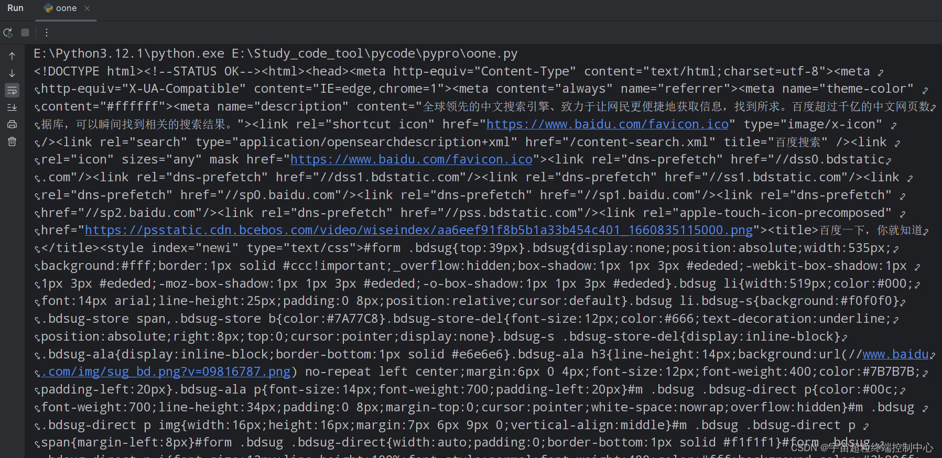
Task: Select the line containing 'apple-touch-icon-precomposed'
Action: point(466,213)
